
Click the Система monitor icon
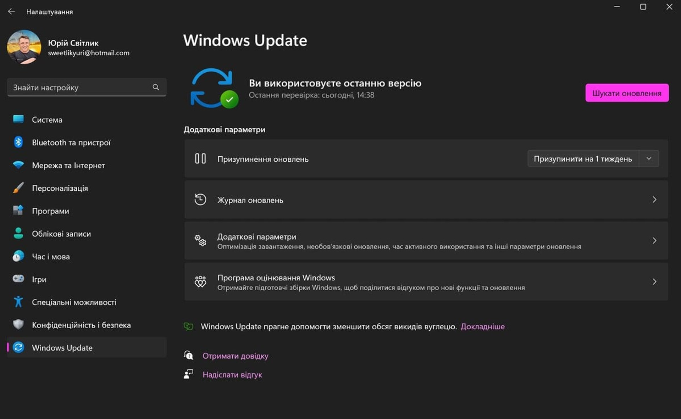(18, 119)
